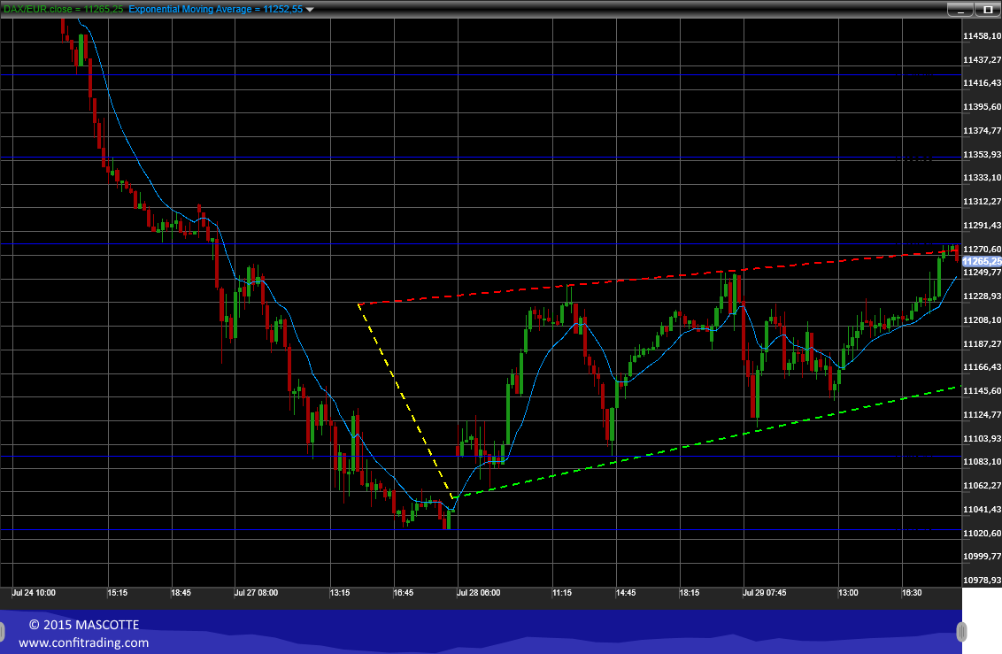Grab the left handle of the bottom navigator
This screenshot has width=1002, height=654.
point(2,632)
